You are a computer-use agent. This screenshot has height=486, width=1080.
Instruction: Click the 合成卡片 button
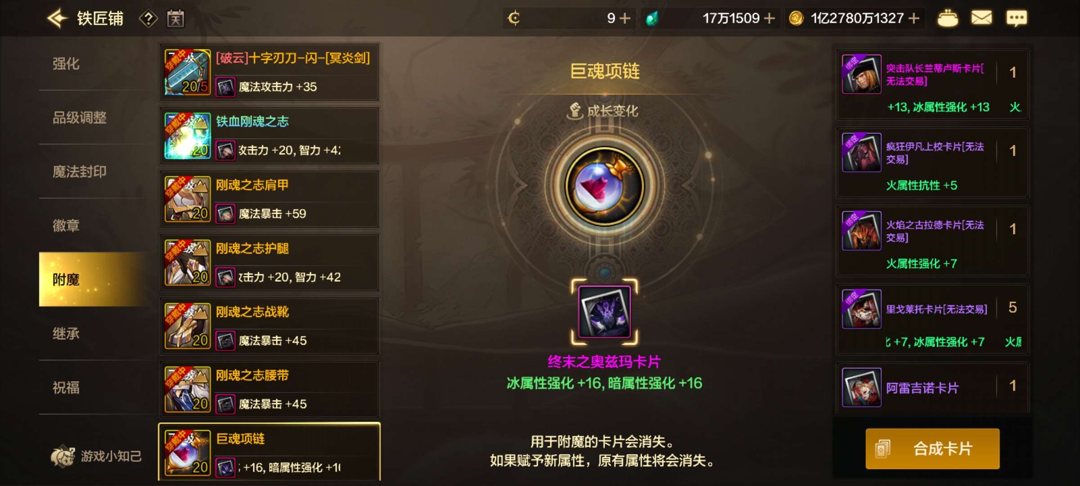pos(932,449)
